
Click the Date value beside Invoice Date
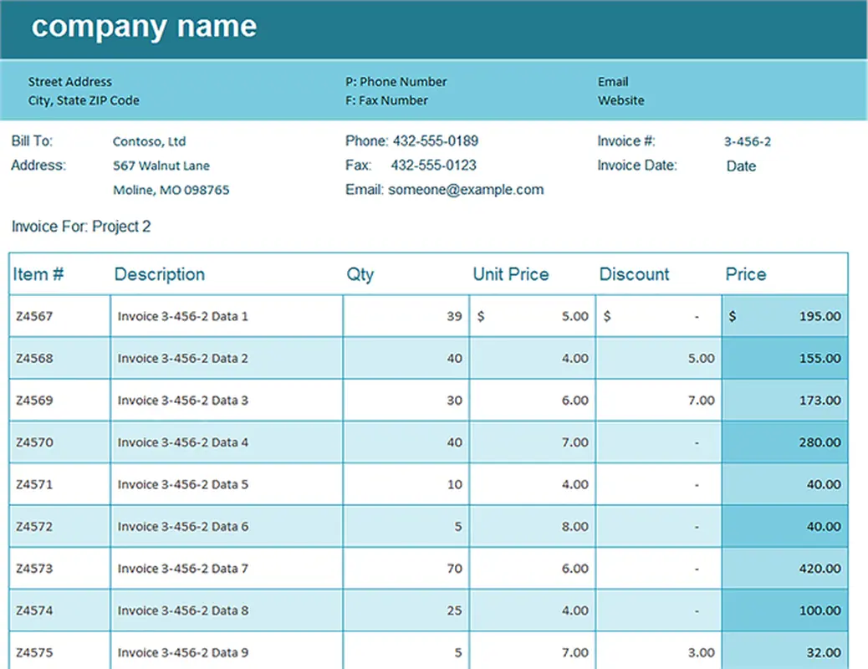(740, 166)
